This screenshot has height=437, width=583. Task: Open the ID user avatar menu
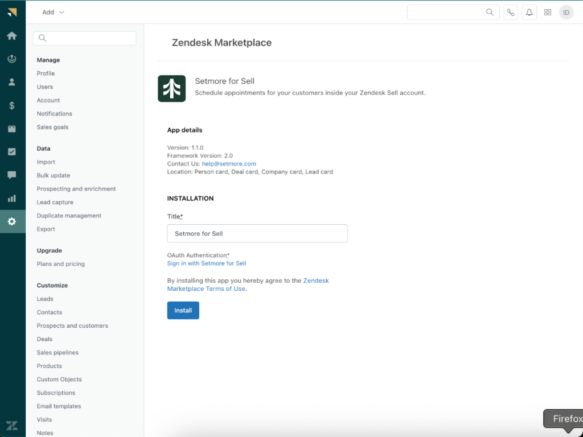(x=566, y=13)
